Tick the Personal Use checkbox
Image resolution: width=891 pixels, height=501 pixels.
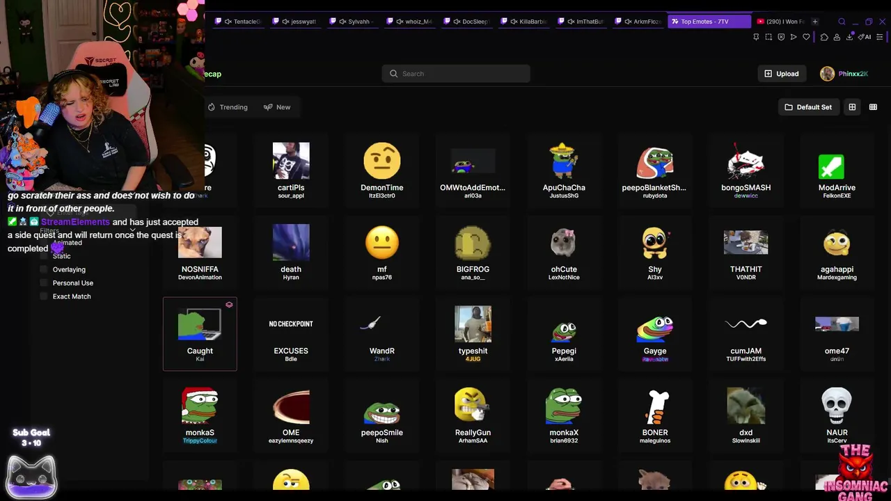44,283
